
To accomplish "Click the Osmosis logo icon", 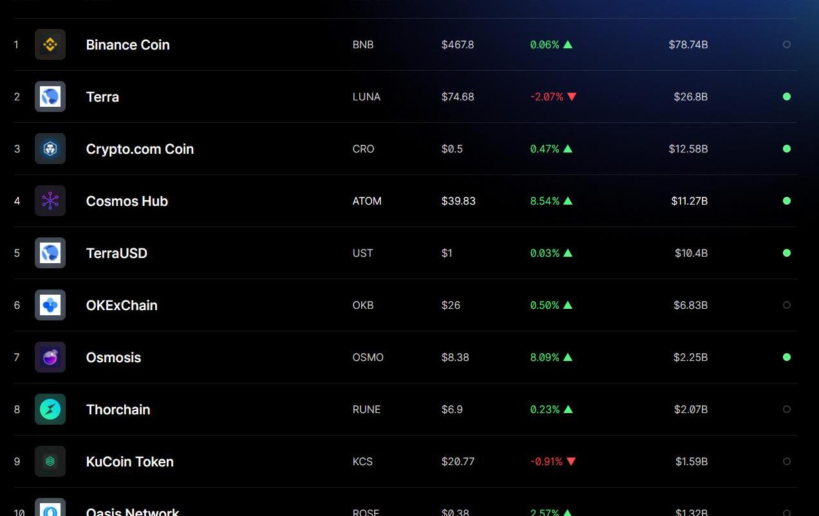I will coord(50,357).
